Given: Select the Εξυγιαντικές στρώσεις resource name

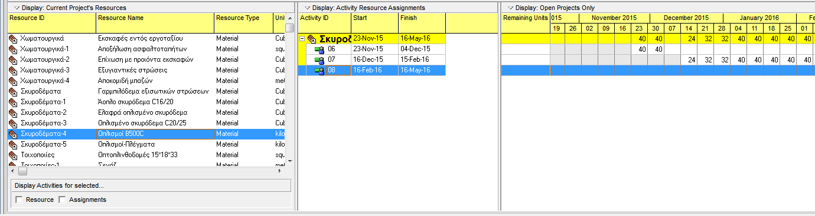Looking at the screenshot, I should 155,70.
